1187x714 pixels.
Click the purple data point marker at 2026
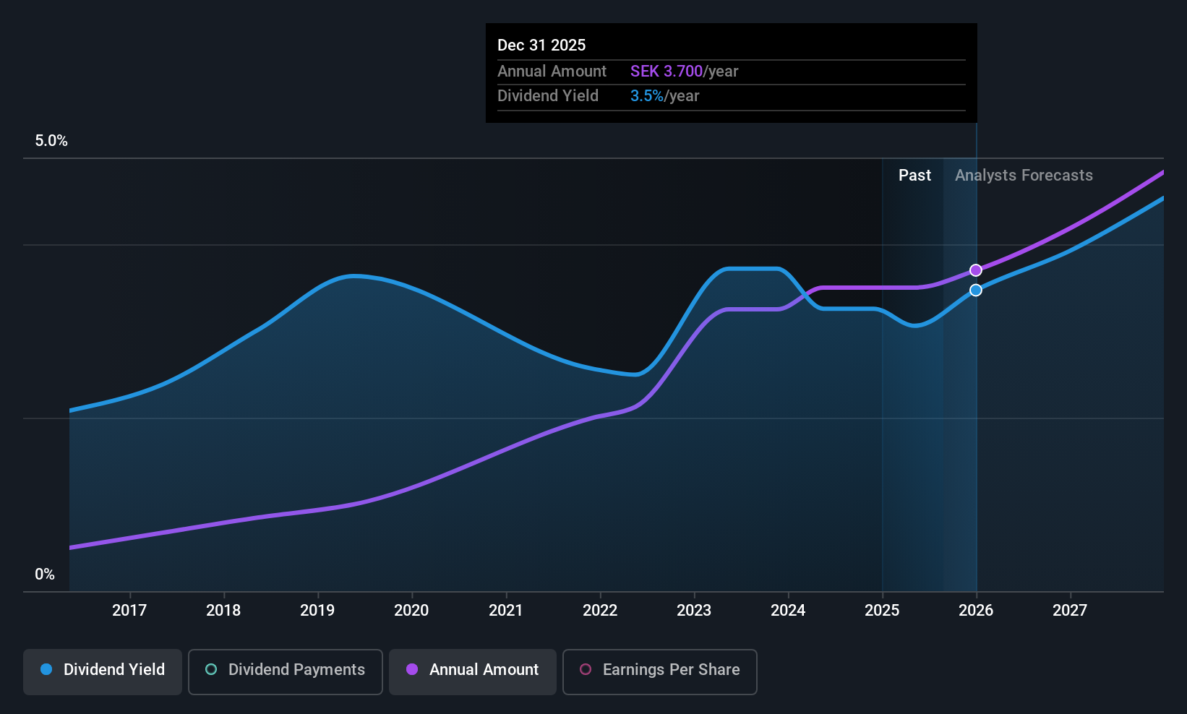(976, 270)
